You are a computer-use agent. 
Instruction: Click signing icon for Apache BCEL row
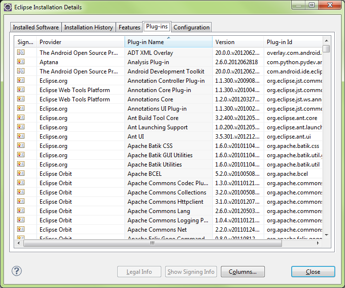coord(21,174)
